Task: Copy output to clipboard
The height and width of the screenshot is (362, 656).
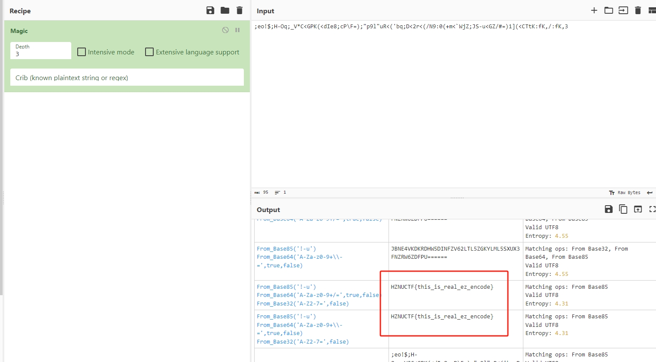Action: click(623, 209)
